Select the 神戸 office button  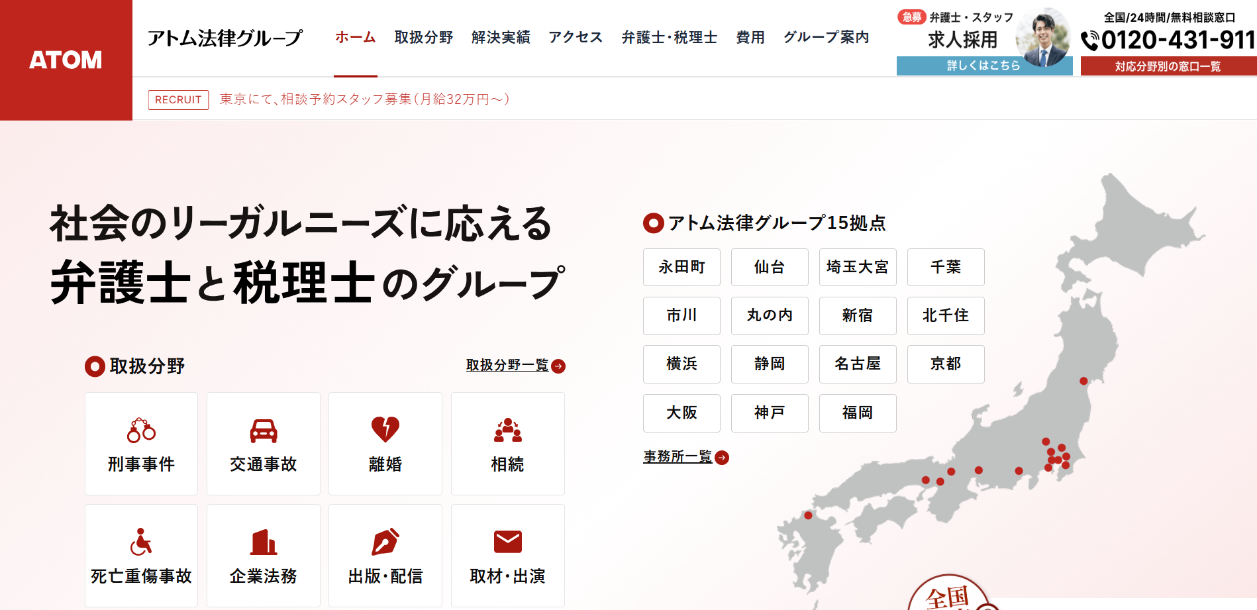point(770,413)
